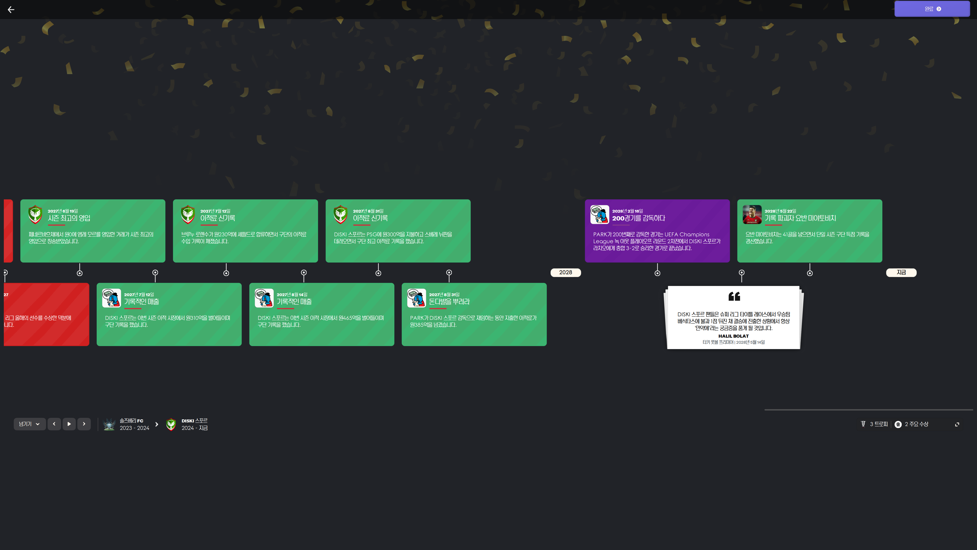Open the 넘기기 skip dropdown

[x=30, y=424]
